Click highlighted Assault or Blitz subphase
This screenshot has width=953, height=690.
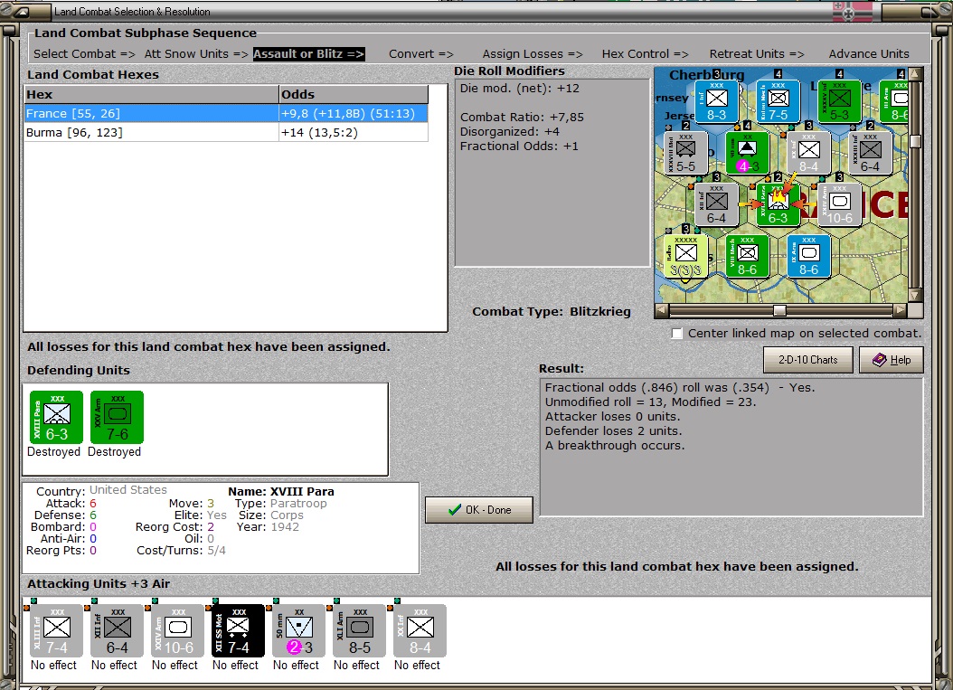point(308,54)
